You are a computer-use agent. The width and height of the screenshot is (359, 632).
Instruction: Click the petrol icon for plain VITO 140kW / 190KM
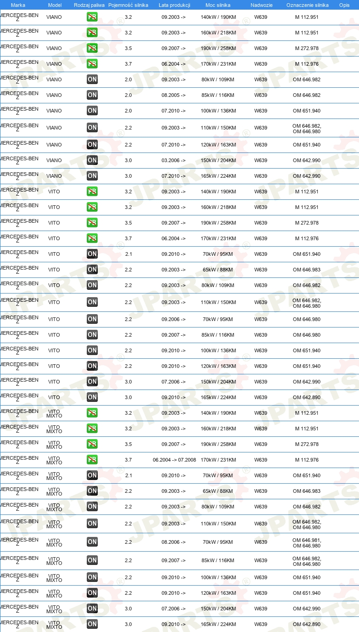92,192
